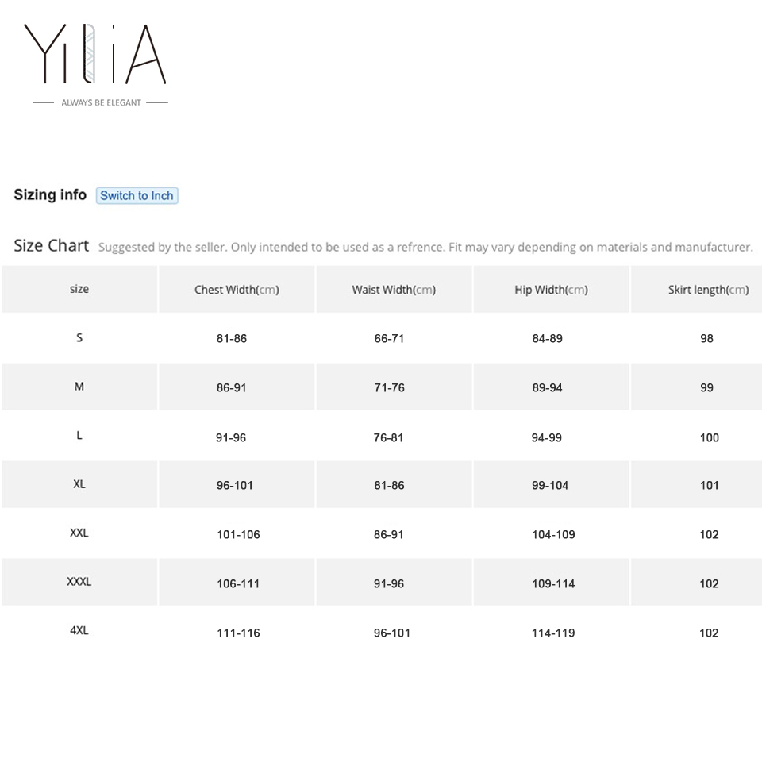Select the size column header
Image resolution: width=762 pixels, height=762 pixels.
[x=79, y=289]
